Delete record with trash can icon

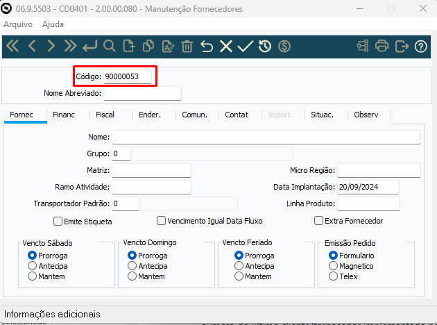point(187,46)
